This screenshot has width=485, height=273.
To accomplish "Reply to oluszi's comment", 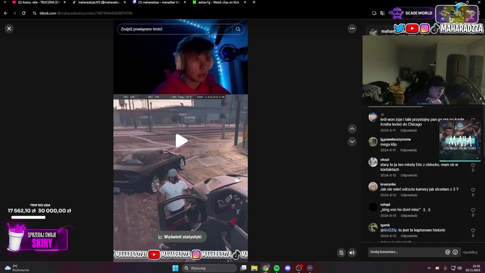I will click(409, 175).
